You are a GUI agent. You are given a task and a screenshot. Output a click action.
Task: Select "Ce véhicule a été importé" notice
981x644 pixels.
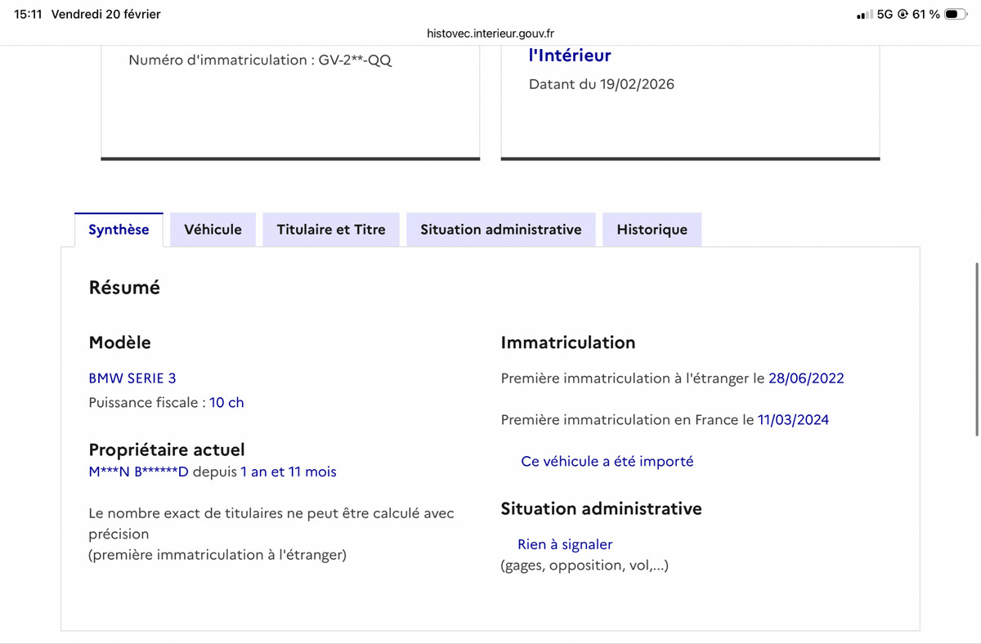[607, 461]
